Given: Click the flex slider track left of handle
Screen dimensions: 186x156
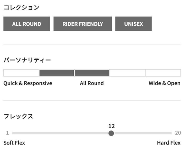Looking at the screenshot, I should click(60, 133).
